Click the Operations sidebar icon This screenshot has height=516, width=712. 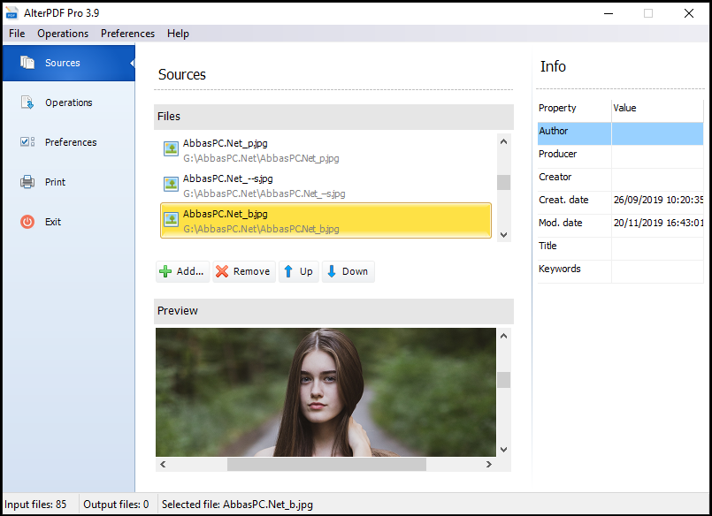click(x=27, y=102)
